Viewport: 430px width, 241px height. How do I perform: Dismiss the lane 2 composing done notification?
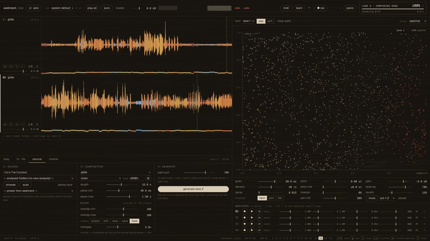click(423, 6)
